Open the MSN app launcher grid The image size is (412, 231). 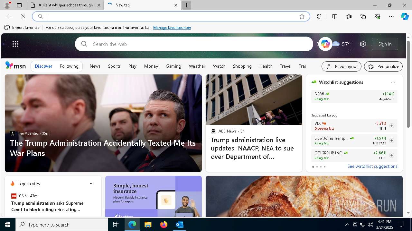click(x=15, y=44)
